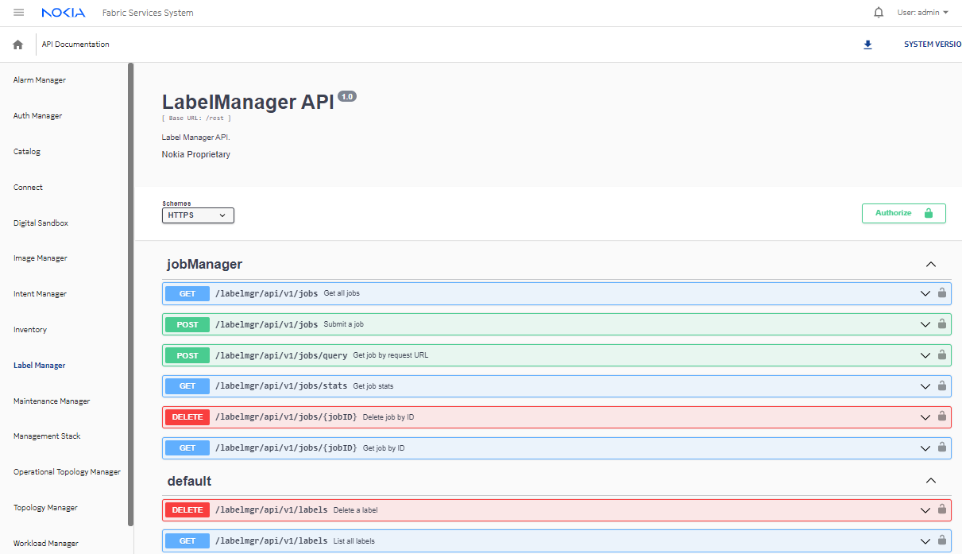Viewport: 962px width, 554px height.
Task: Click the Nokia logo
Action: (x=64, y=13)
